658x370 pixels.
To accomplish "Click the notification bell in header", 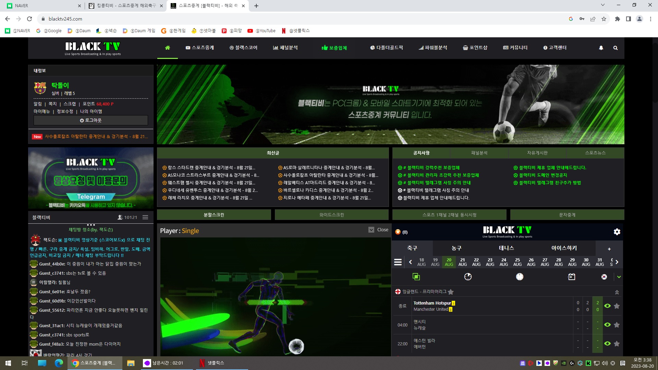I will (601, 48).
